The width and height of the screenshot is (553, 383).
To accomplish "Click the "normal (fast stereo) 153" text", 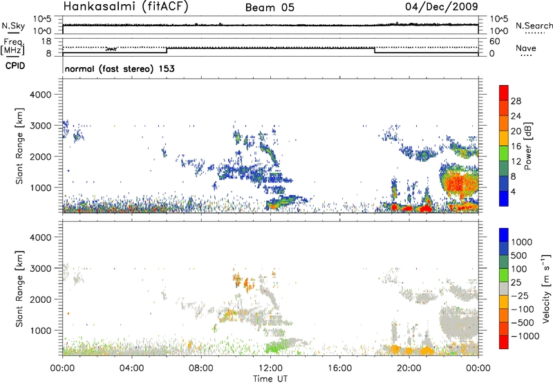I will point(120,68).
